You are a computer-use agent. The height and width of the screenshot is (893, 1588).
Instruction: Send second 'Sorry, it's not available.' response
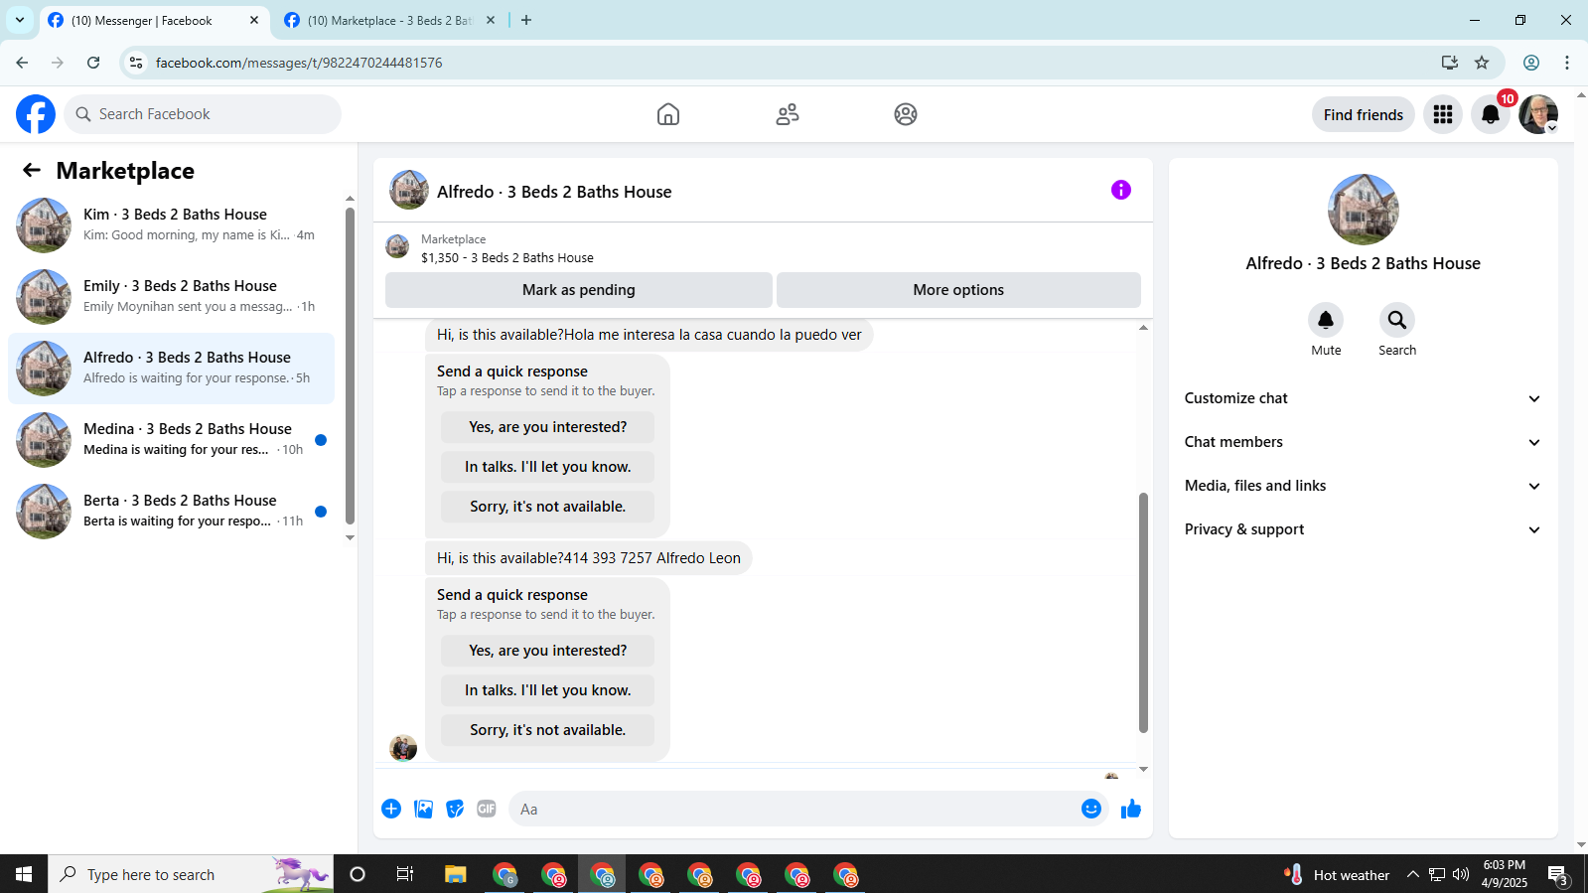[548, 730]
